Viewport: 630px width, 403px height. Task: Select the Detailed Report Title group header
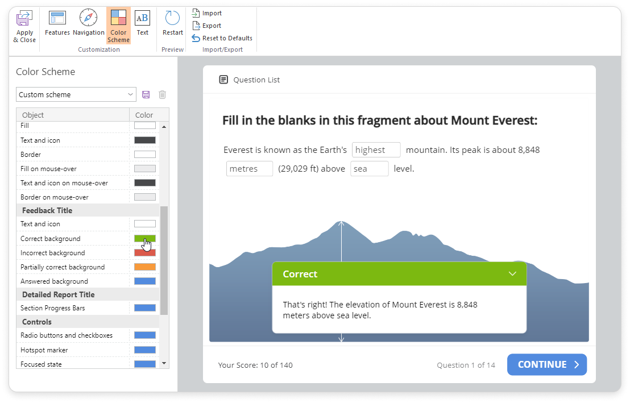[88, 294]
